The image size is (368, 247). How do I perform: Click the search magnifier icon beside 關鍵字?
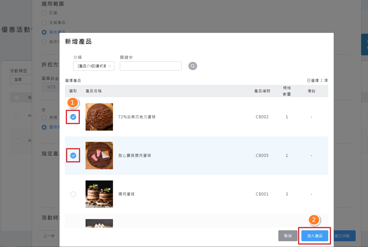click(x=193, y=66)
